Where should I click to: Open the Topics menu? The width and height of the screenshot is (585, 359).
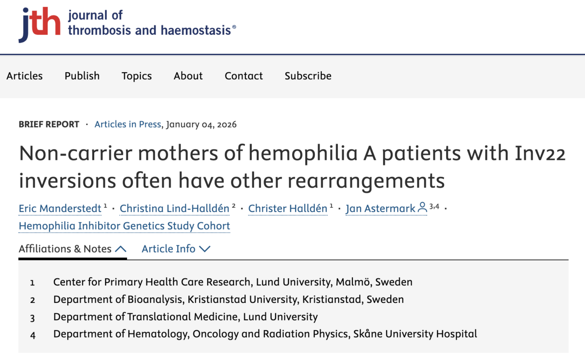click(136, 76)
